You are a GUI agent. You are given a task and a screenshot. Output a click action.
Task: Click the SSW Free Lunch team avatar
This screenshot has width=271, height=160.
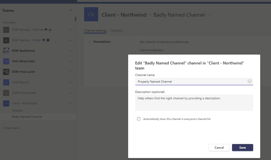click(x=6, y=72)
